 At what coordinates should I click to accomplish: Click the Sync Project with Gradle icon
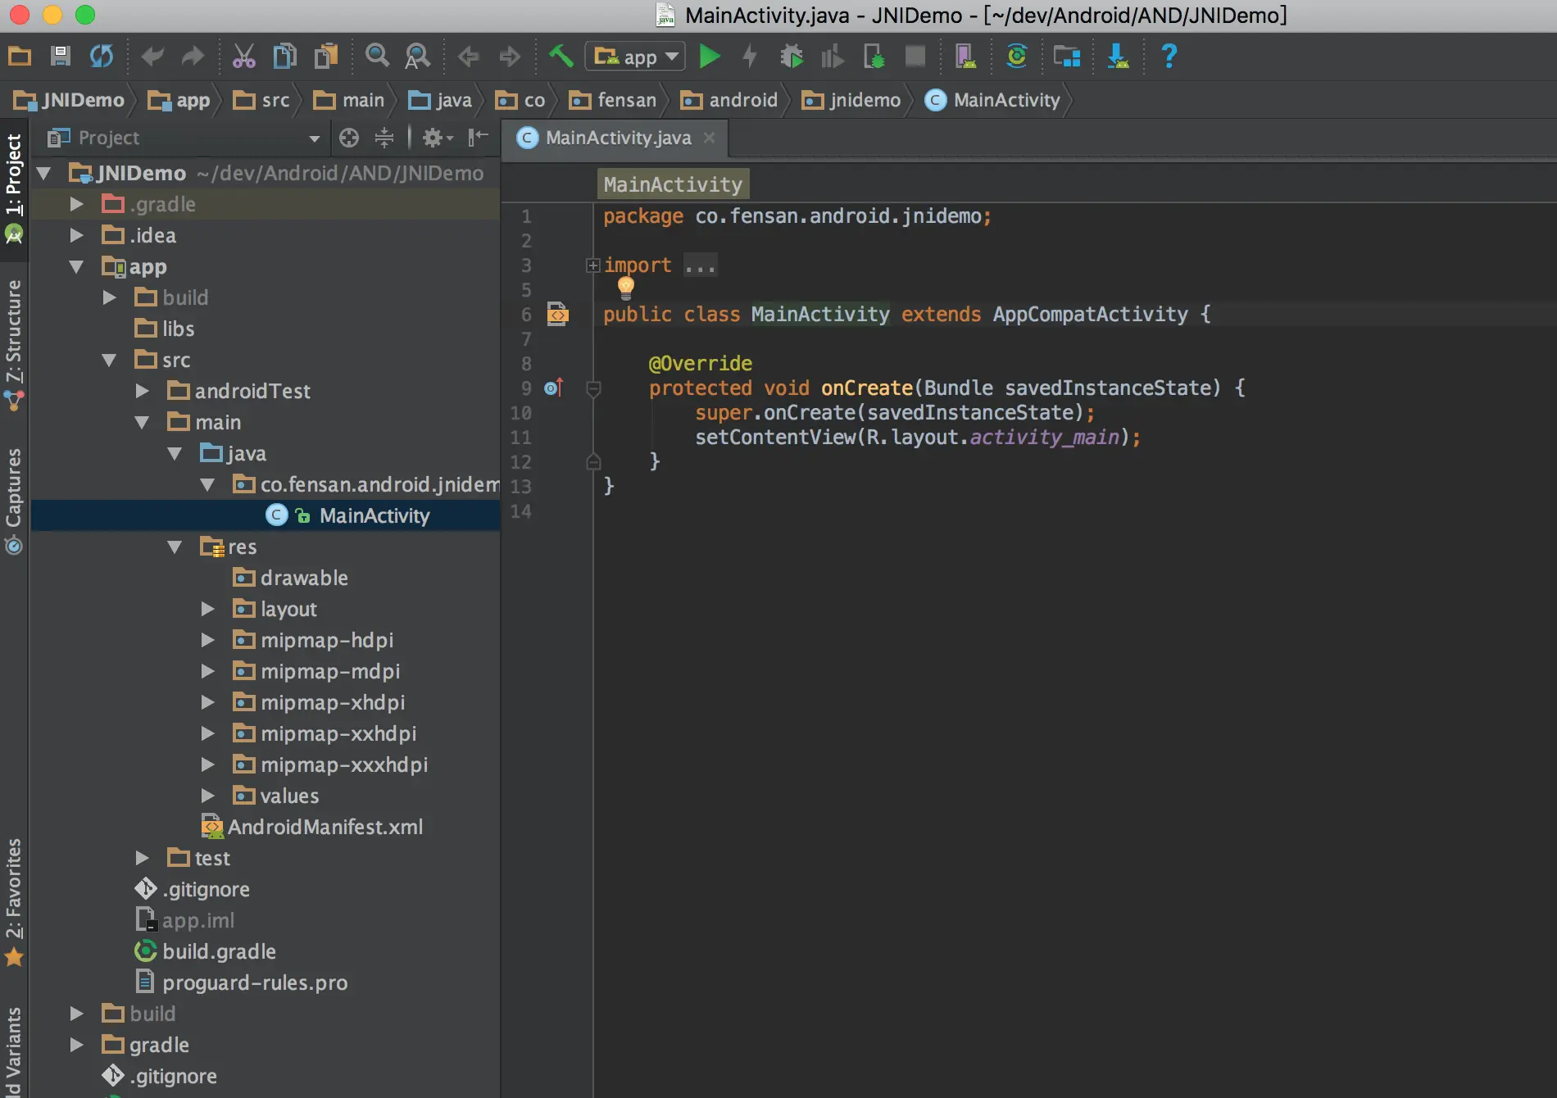[1016, 57]
